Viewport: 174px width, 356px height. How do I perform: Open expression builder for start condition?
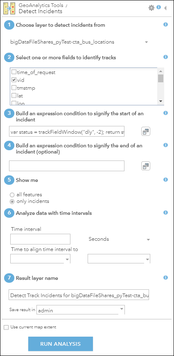click(x=146, y=131)
